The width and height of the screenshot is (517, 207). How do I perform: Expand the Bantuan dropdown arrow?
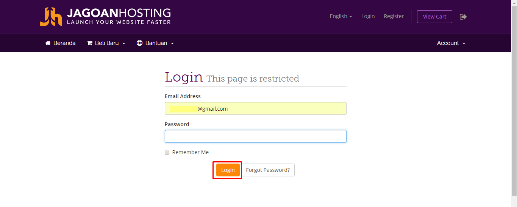(x=172, y=43)
